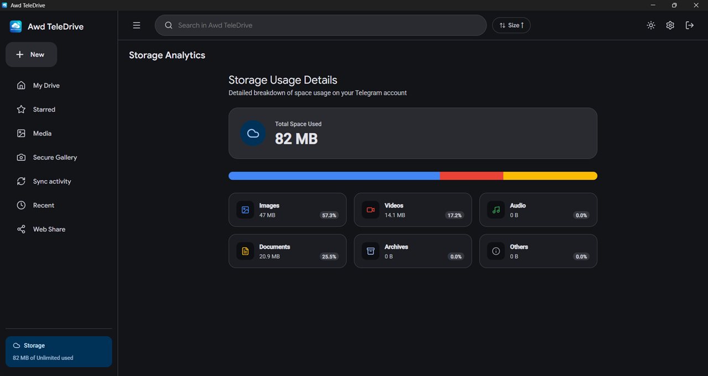This screenshot has height=376, width=708.
Task: Open the Audio storage card
Action: pyautogui.click(x=538, y=210)
